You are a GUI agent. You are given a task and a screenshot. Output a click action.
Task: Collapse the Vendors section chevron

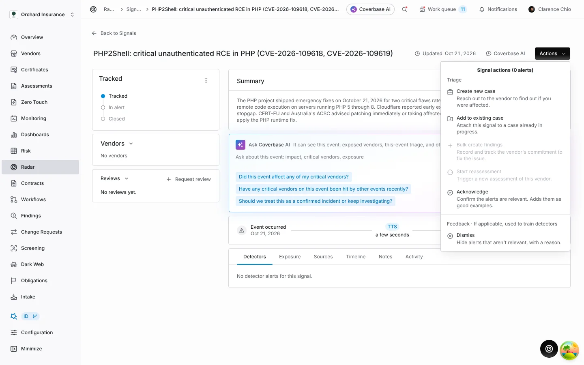tap(131, 144)
